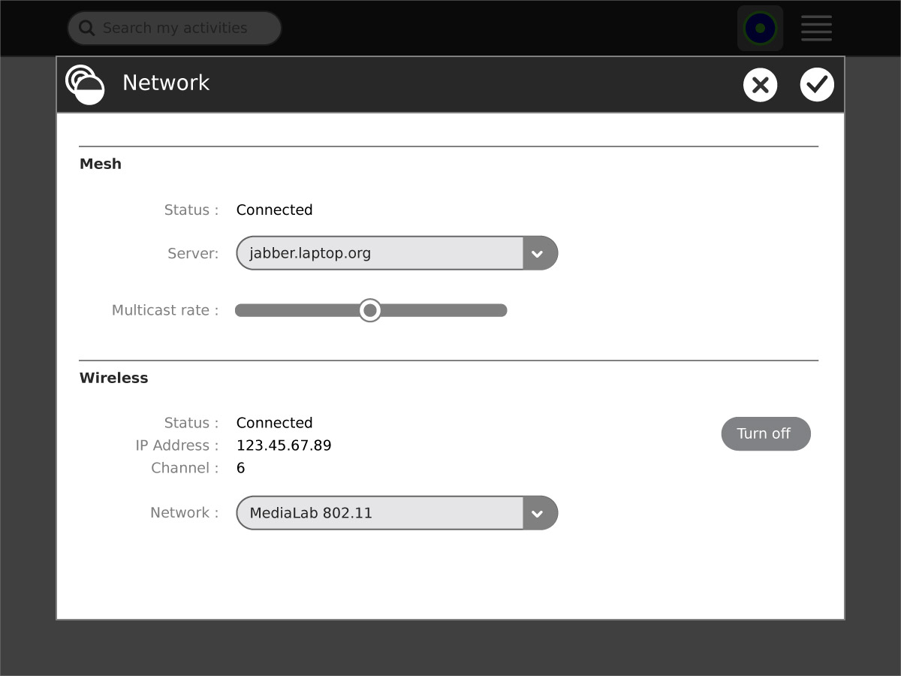Image resolution: width=901 pixels, height=676 pixels.
Task: Click the Mesh section heading
Action: (101, 164)
